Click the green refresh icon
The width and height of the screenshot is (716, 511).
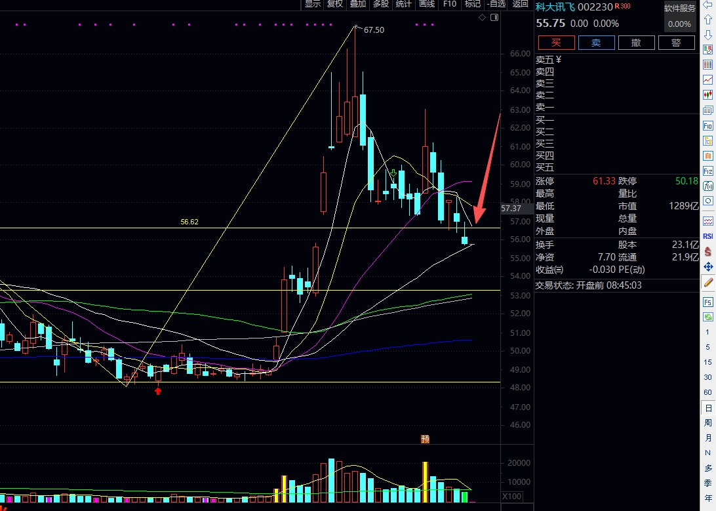[x=707, y=317]
